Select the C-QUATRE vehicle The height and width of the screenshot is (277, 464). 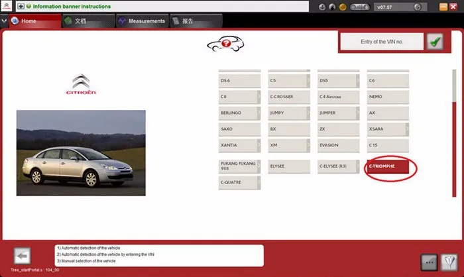pyautogui.click(x=239, y=183)
